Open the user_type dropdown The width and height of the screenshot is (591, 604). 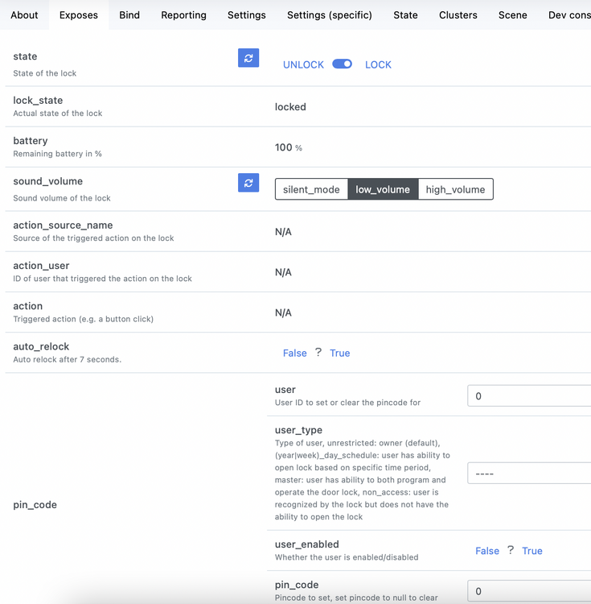tap(529, 474)
